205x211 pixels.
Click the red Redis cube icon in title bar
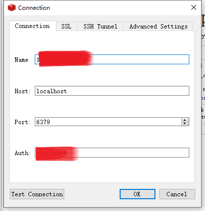point(12,8)
